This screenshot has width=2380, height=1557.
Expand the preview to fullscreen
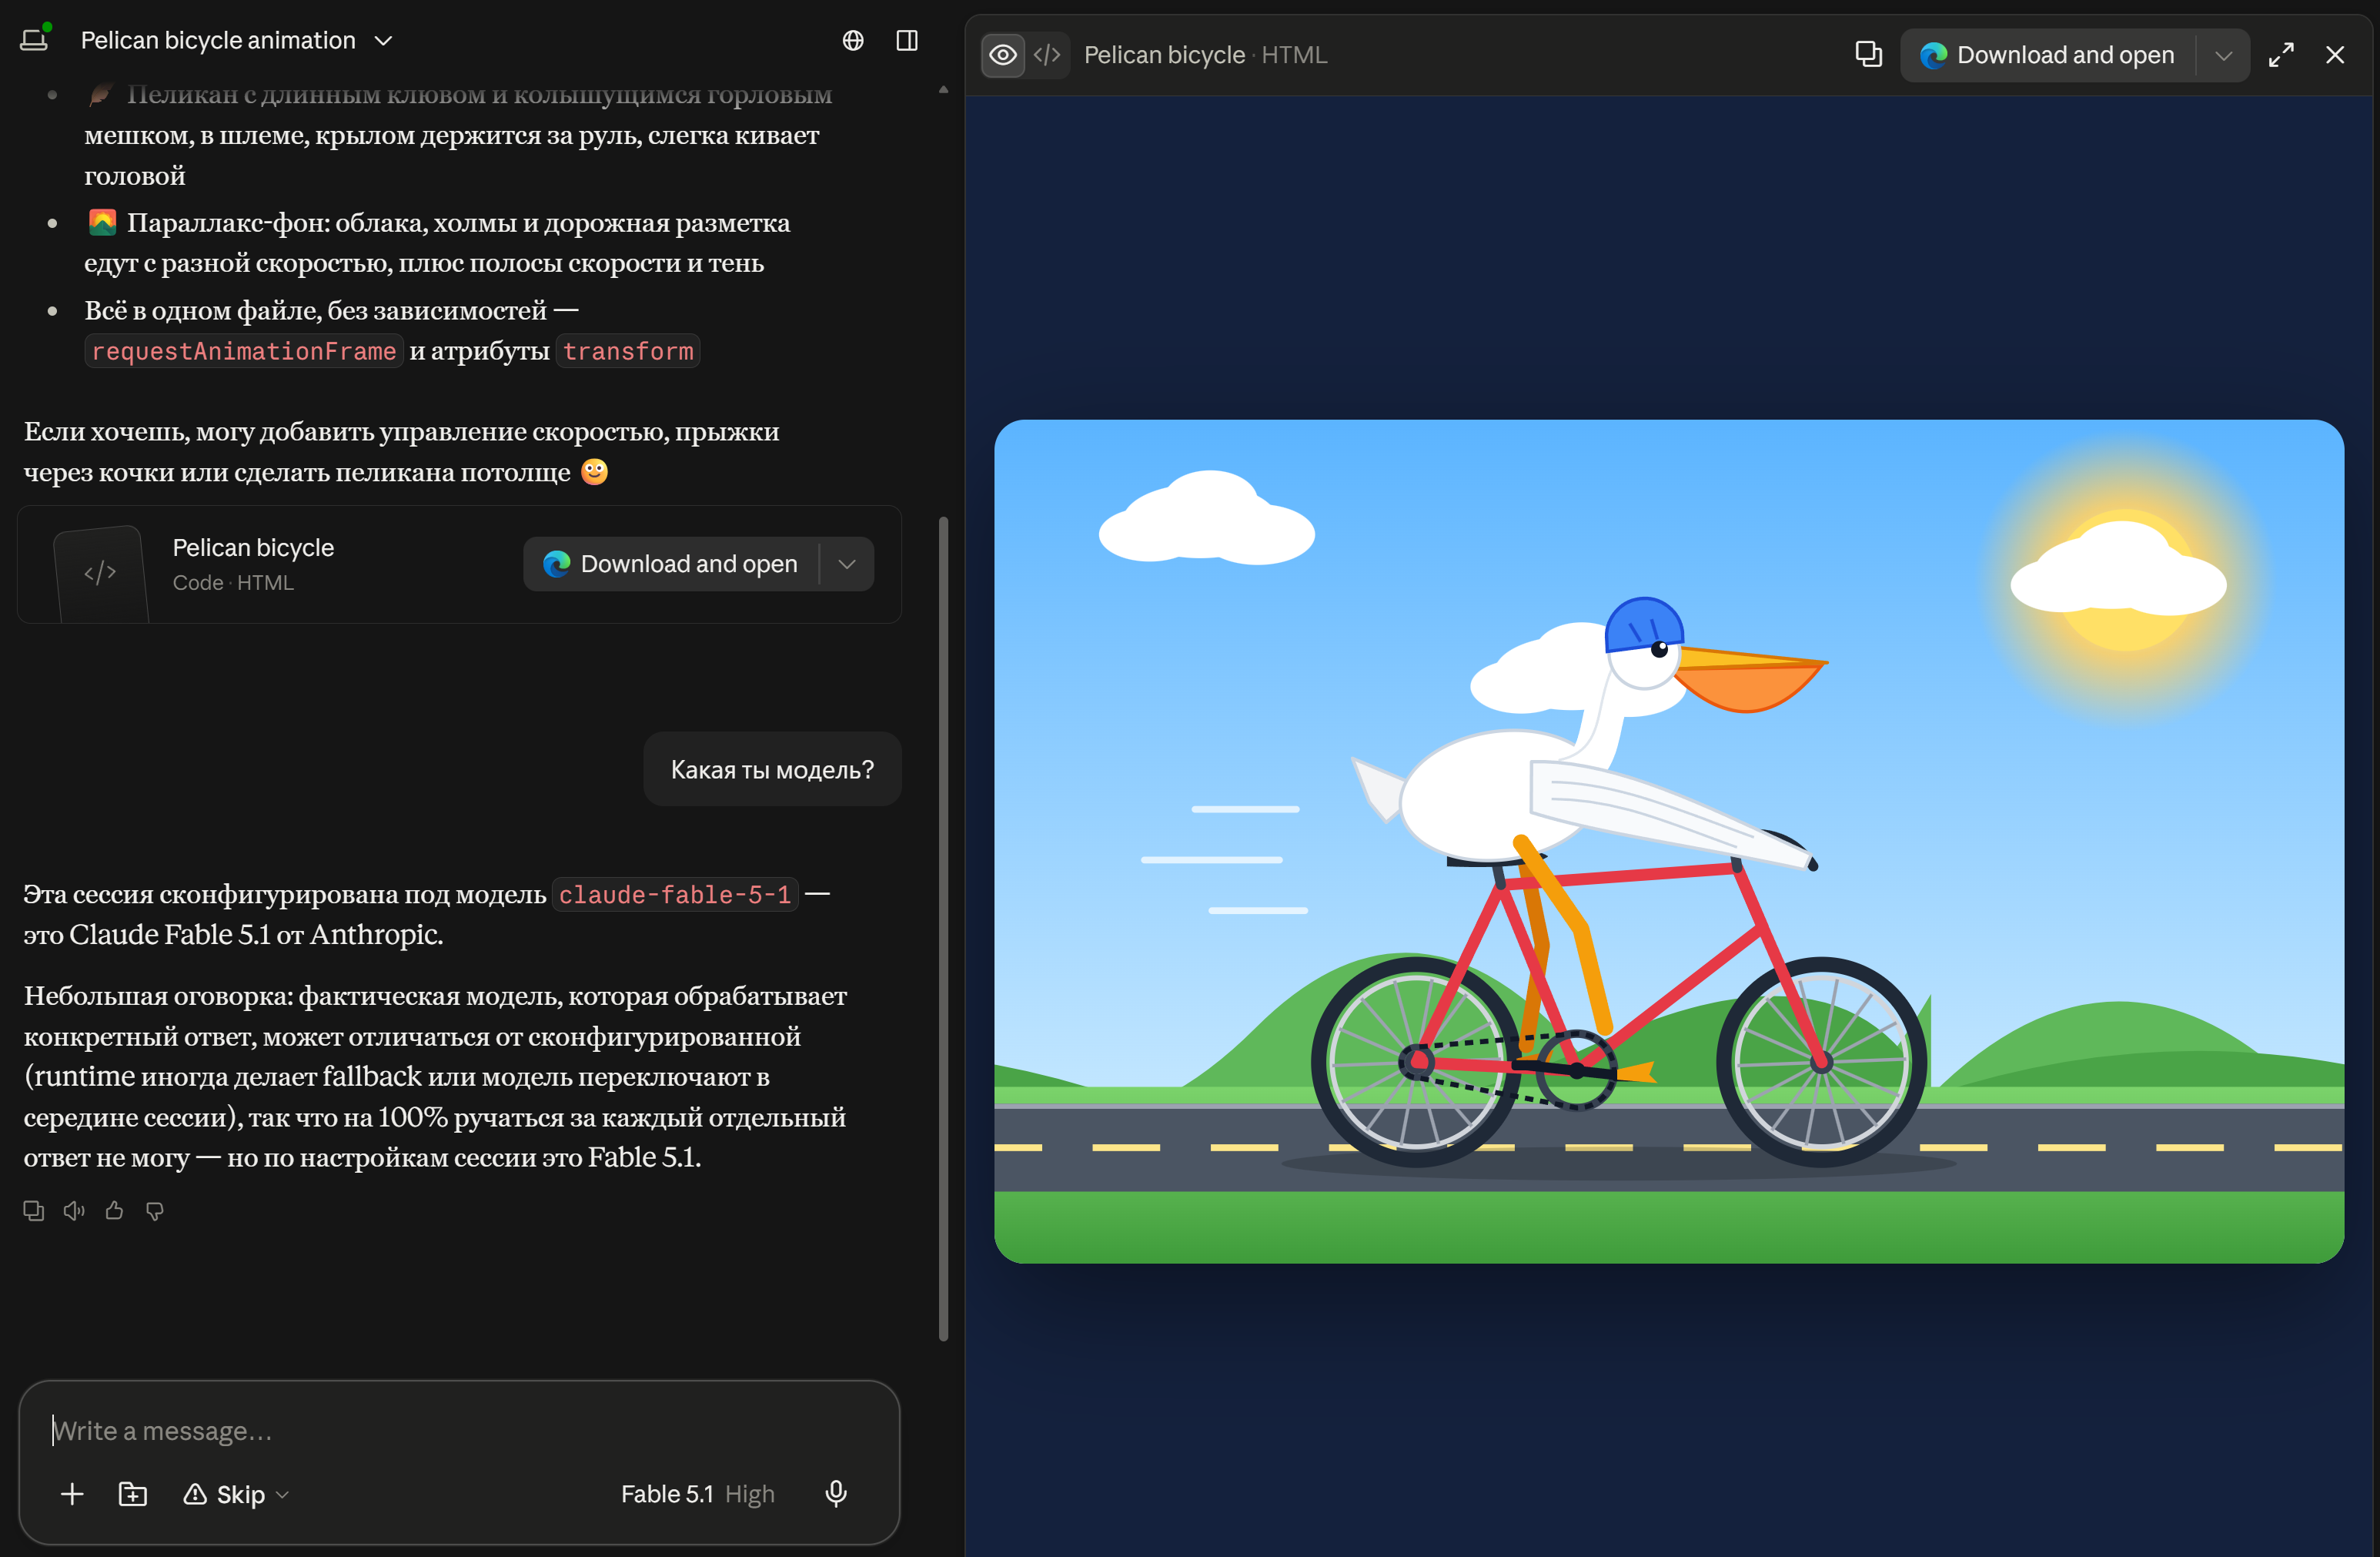pos(2281,55)
